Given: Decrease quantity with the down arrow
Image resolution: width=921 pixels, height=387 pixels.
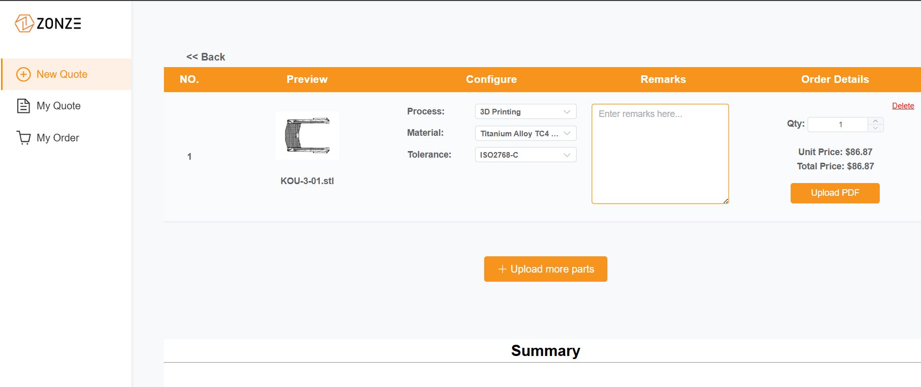Looking at the screenshot, I should 875,128.
